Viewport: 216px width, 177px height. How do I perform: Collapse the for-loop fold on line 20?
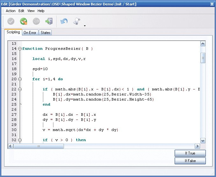(x=20, y=79)
